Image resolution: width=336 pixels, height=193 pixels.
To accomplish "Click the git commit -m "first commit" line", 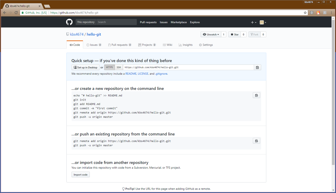I will (96, 108).
